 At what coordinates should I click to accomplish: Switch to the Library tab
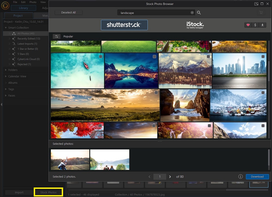24,8
